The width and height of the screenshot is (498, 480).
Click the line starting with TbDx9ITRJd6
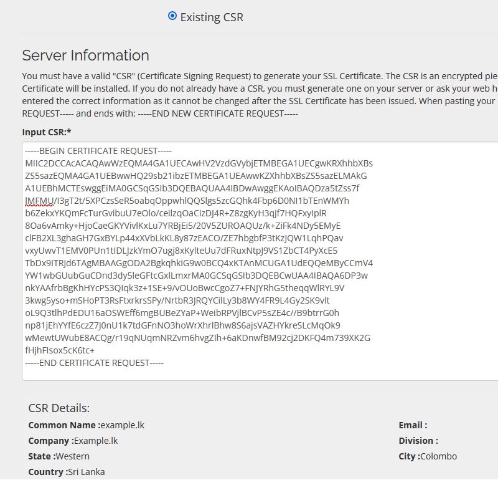pos(199,263)
